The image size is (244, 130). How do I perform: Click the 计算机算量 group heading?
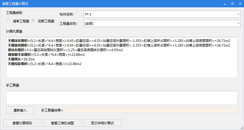(x=14, y=32)
